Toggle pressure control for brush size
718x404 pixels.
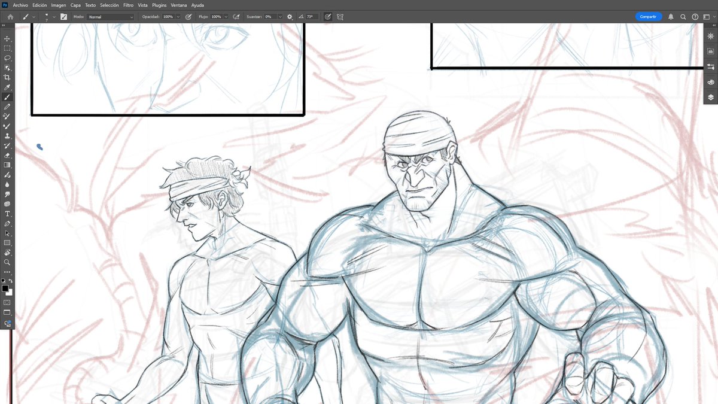tap(328, 17)
